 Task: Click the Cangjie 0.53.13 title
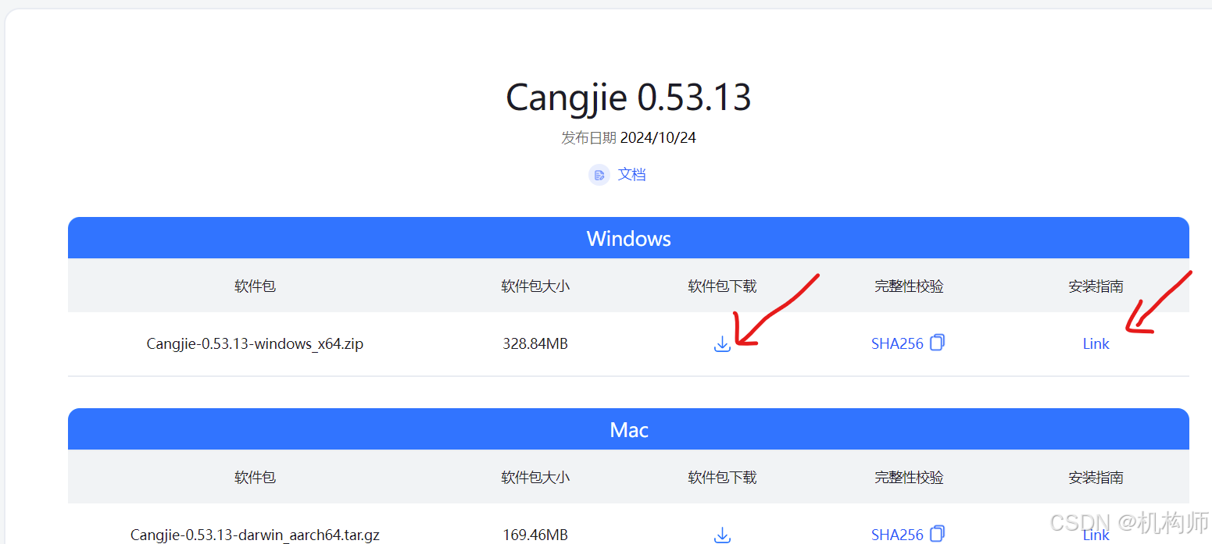(628, 98)
